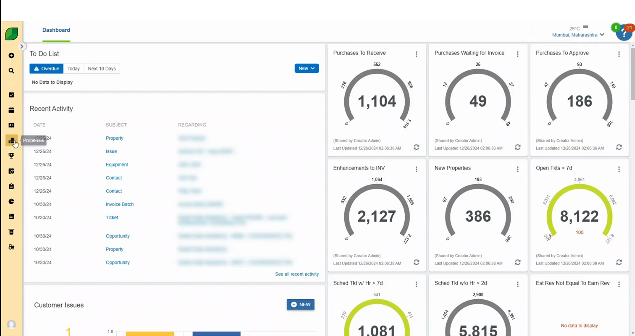Show Overdue to-do items

click(47, 68)
